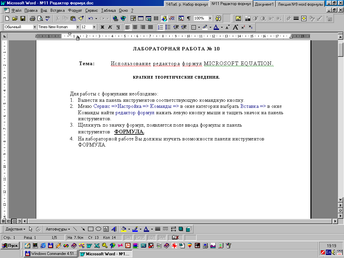Enable centered paragraph alignment

tap(135, 27)
